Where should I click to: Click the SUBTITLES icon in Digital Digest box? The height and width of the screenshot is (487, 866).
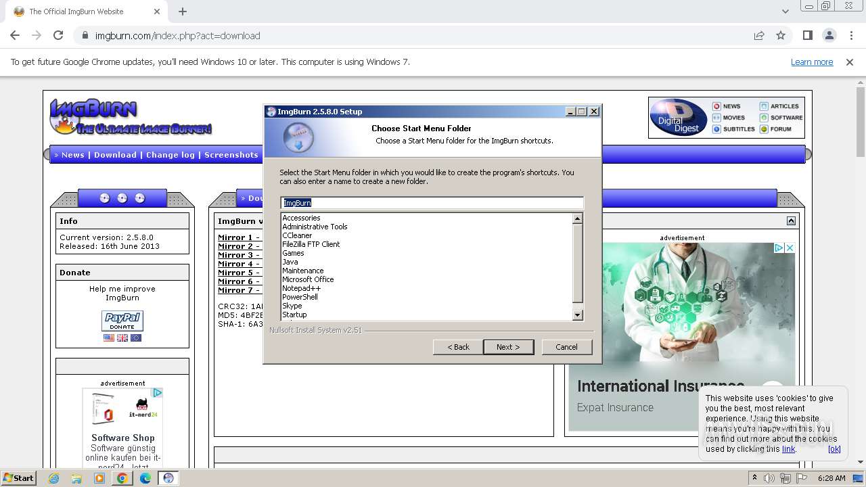point(716,129)
